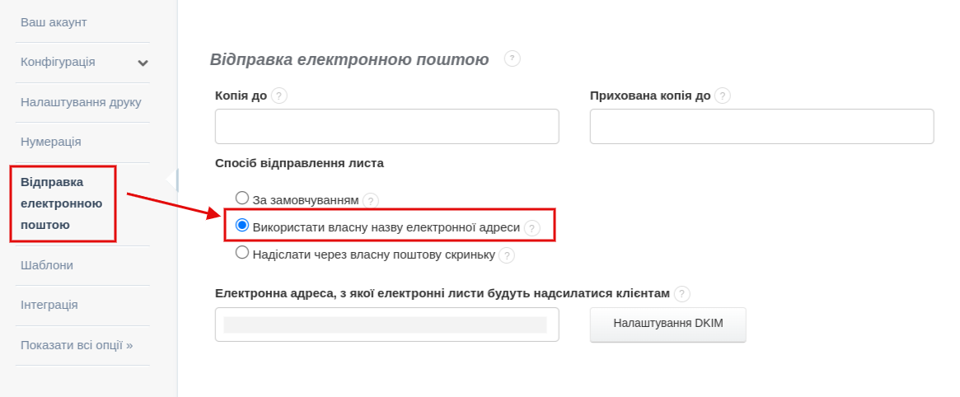Select "Відправка електронною поштою" sidebar item
Screen dimensions: 960x397
pos(61,203)
